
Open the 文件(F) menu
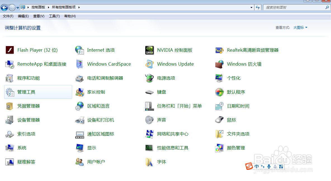pos(8,16)
